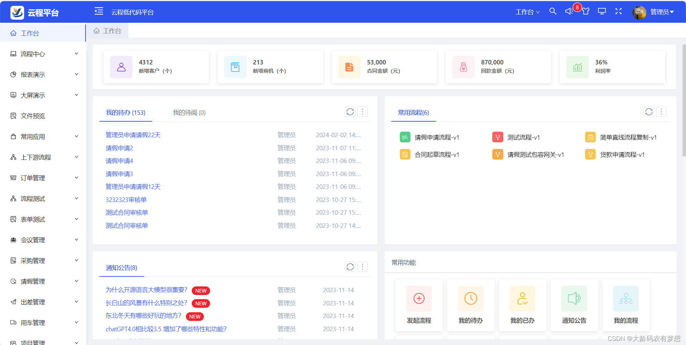Open notifications speaker icon with badge

click(x=569, y=11)
